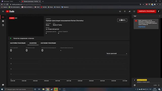Open the browser extensions puzzle icon
This screenshot has width=162, height=91.
pyautogui.click(x=155, y=5)
